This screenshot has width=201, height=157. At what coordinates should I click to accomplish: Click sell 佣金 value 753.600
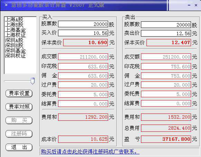[x=166, y=76]
